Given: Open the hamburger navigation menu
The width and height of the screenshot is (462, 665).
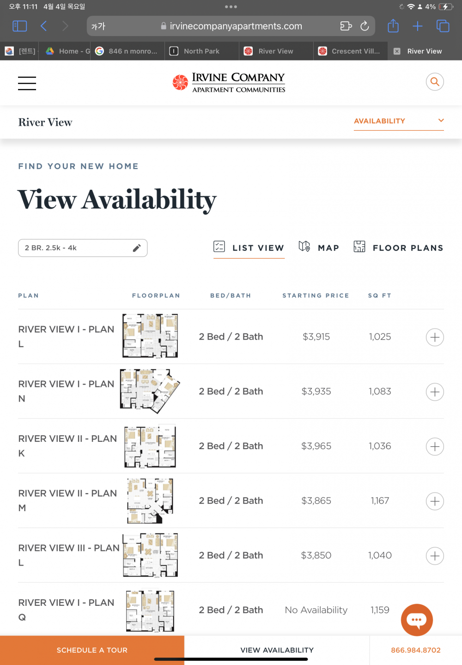Looking at the screenshot, I should [x=27, y=83].
